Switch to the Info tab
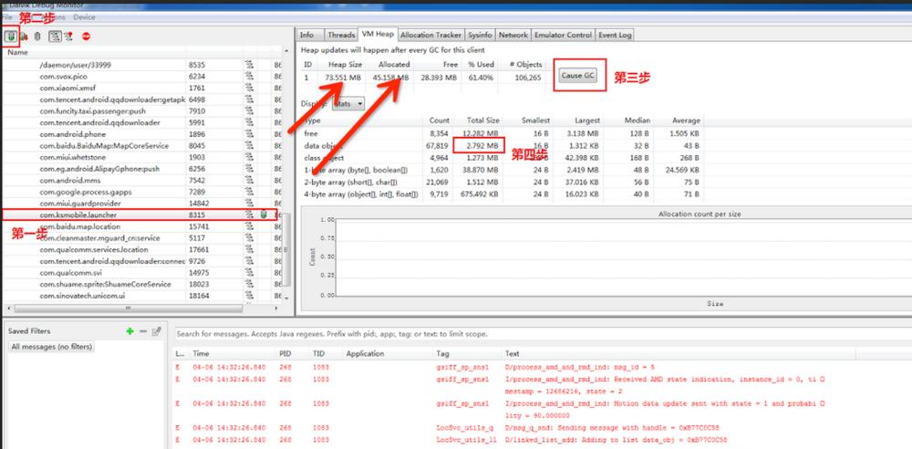This screenshot has height=449, width=912. pos(306,35)
